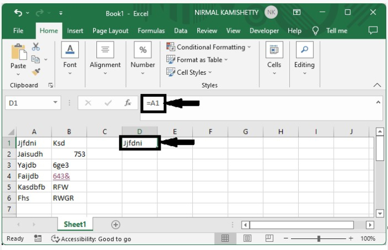Open the Developer tab
388x250 pixels.
coord(264,31)
